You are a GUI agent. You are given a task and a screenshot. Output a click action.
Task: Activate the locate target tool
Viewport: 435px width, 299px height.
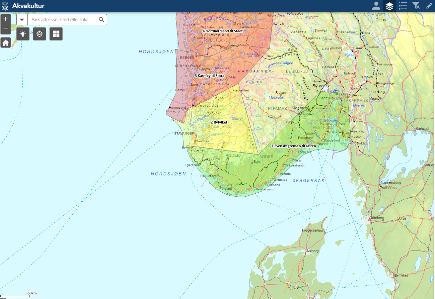click(39, 34)
